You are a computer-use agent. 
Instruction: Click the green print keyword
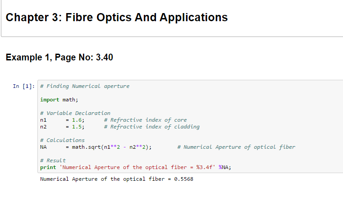[x=48, y=167]
